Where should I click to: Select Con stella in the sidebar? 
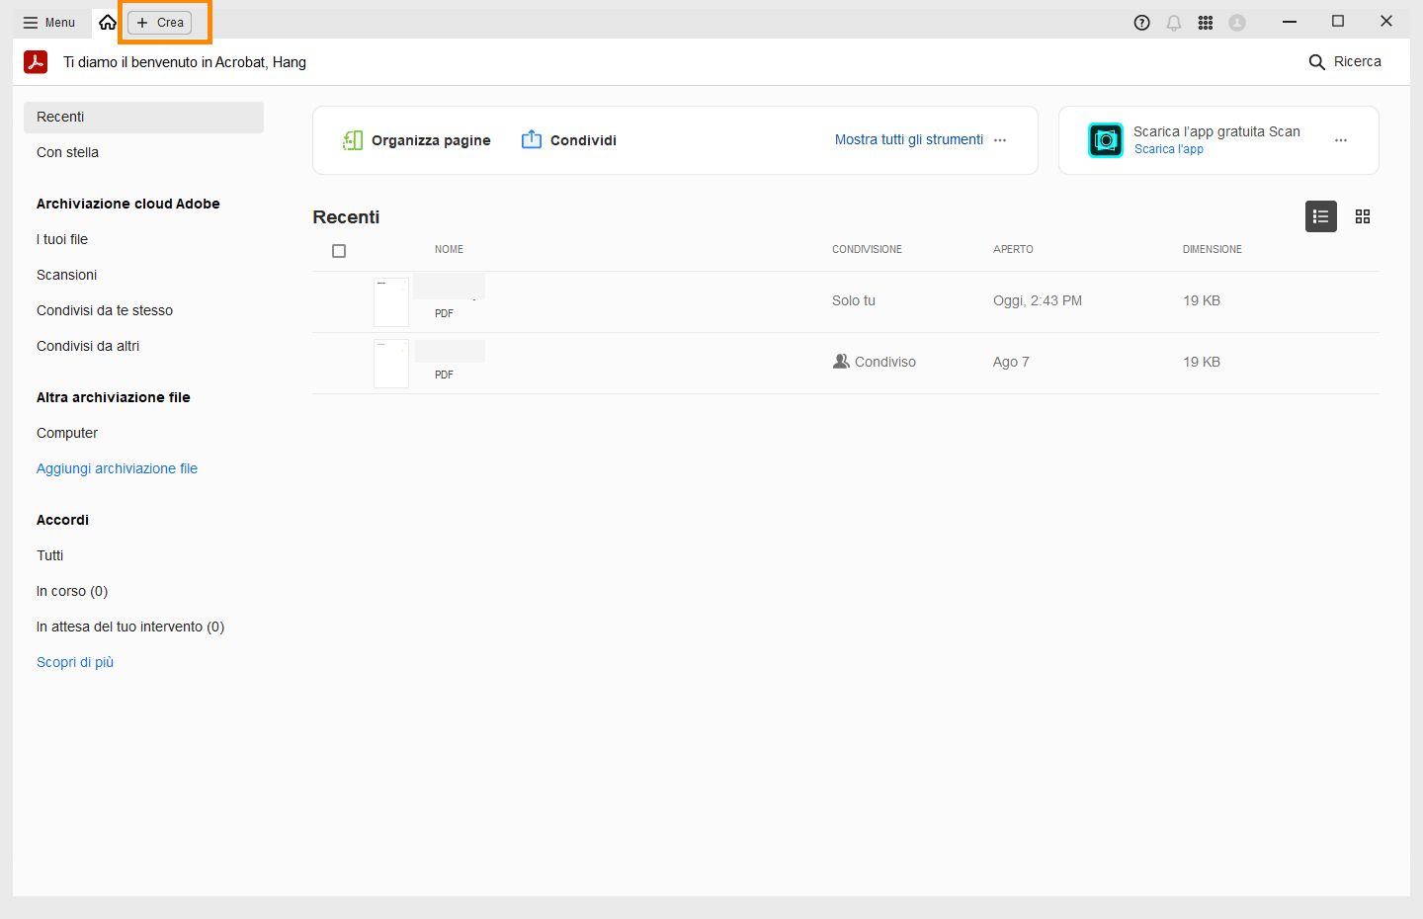coord(68,152)
